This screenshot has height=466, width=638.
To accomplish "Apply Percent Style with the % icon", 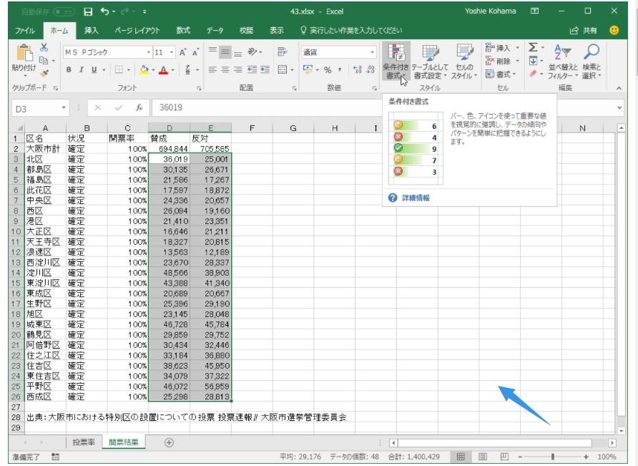I will tap(328, 70).
